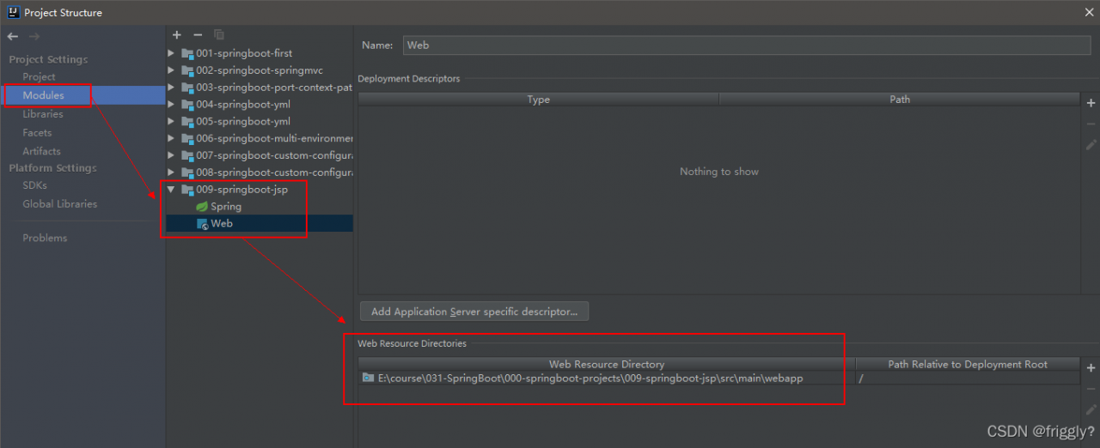Expand the 001-springboot-first module
1100x448 pixels.
[172, 53]
